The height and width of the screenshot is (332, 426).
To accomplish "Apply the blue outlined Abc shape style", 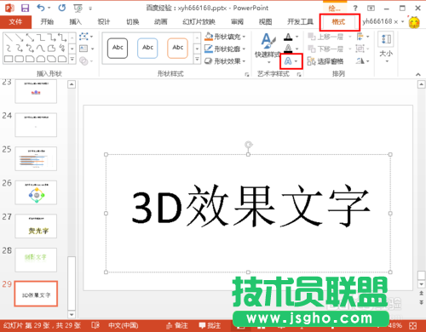I will coord(147,48).
